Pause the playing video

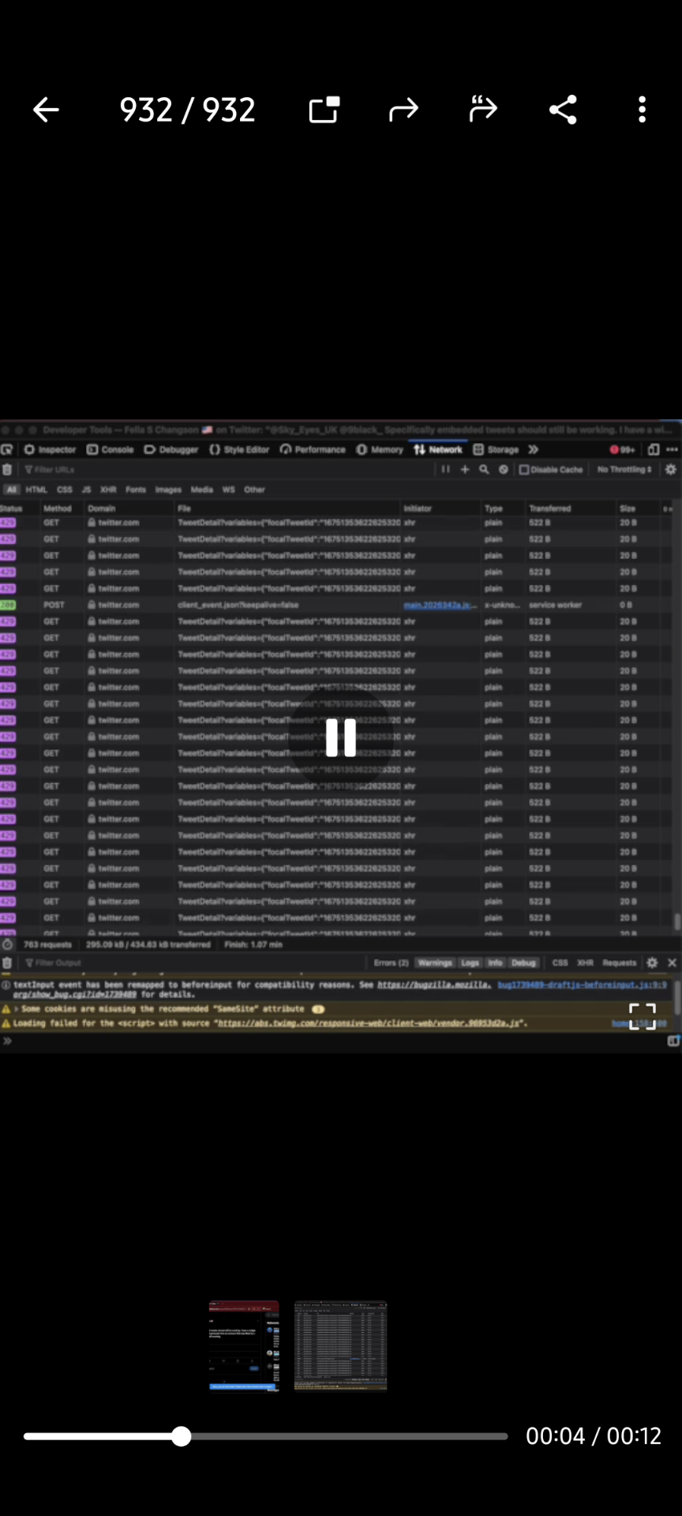(x=341, y=738)
